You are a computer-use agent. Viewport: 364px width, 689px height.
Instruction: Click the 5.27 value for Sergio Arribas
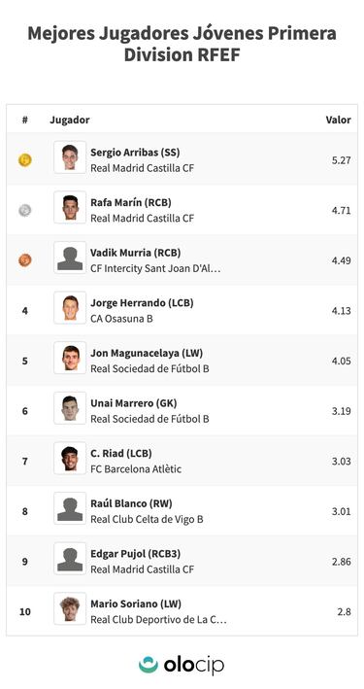click(341, 160)
